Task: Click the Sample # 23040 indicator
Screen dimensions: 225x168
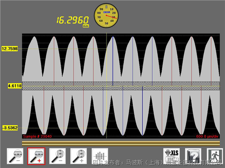Action: 37,137
